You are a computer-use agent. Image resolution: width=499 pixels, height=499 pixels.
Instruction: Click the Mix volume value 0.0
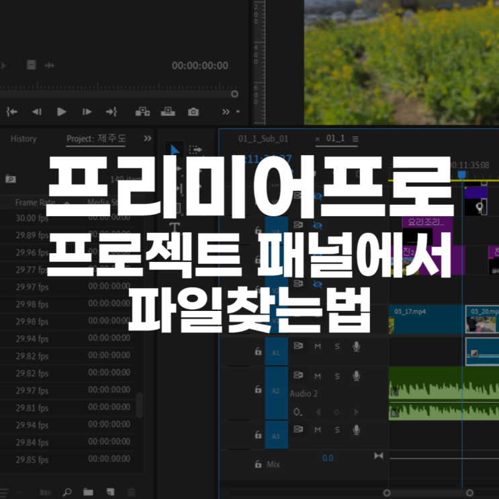328,458
